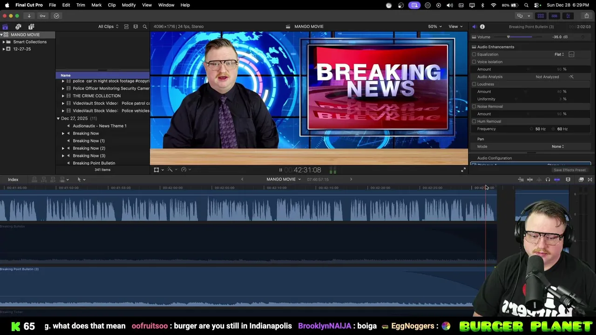Show the Libraries sidebar clapper icon
The height and width of the screenshot is (335, 596).
(5, 27)
